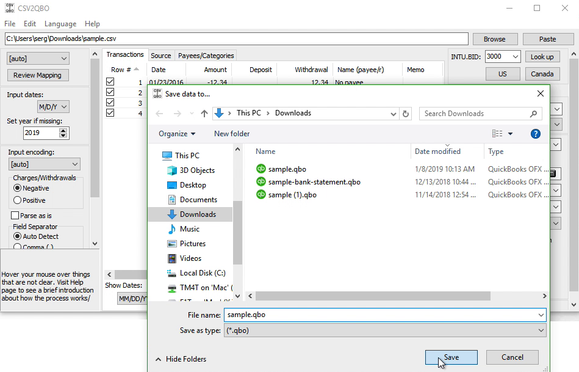Switch to the Source tab
This screenshot has height=372, width=579.
[x=161, y=56]
